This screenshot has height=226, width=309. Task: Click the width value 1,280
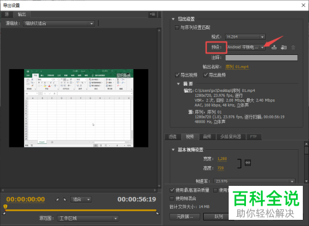click(x=222, y=159)
